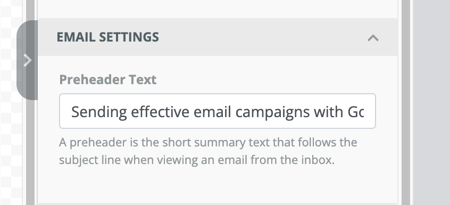The image size is (450, 205).
Task: Click the "subject line" phrase in helper text
Action: (90, 160)
